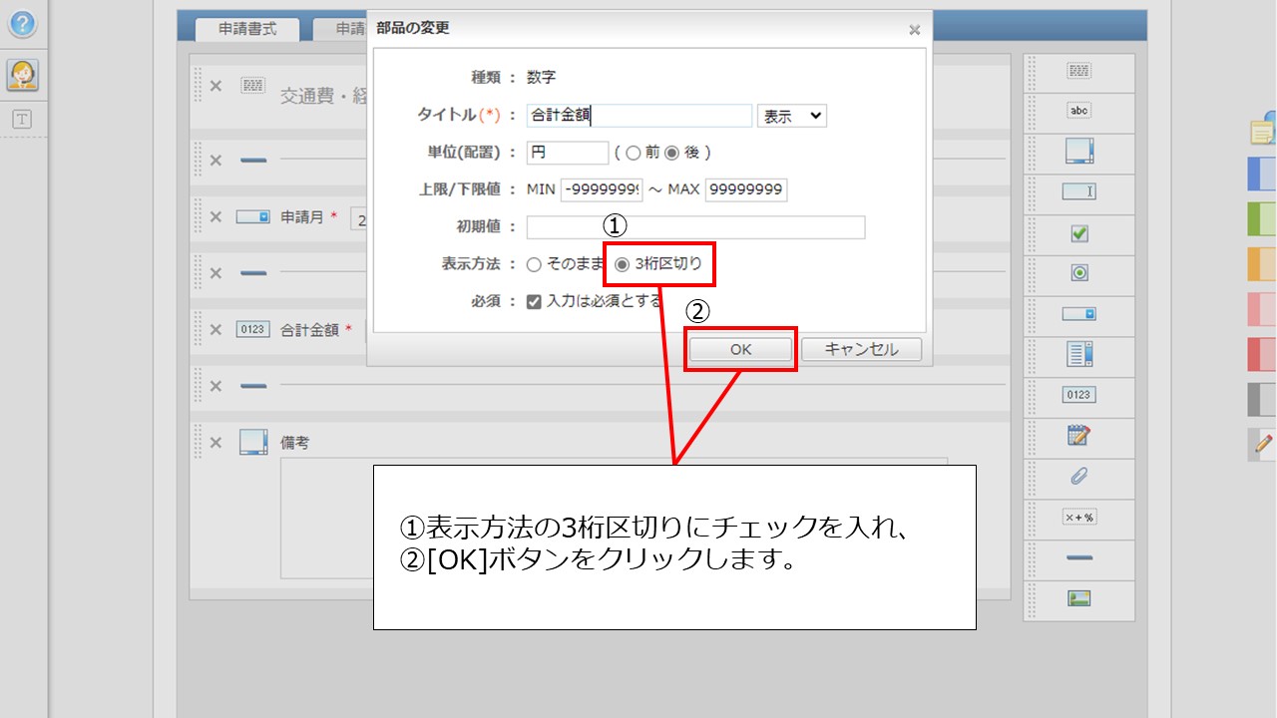Select the paperclip attachment part icon

coord(1078,478)
